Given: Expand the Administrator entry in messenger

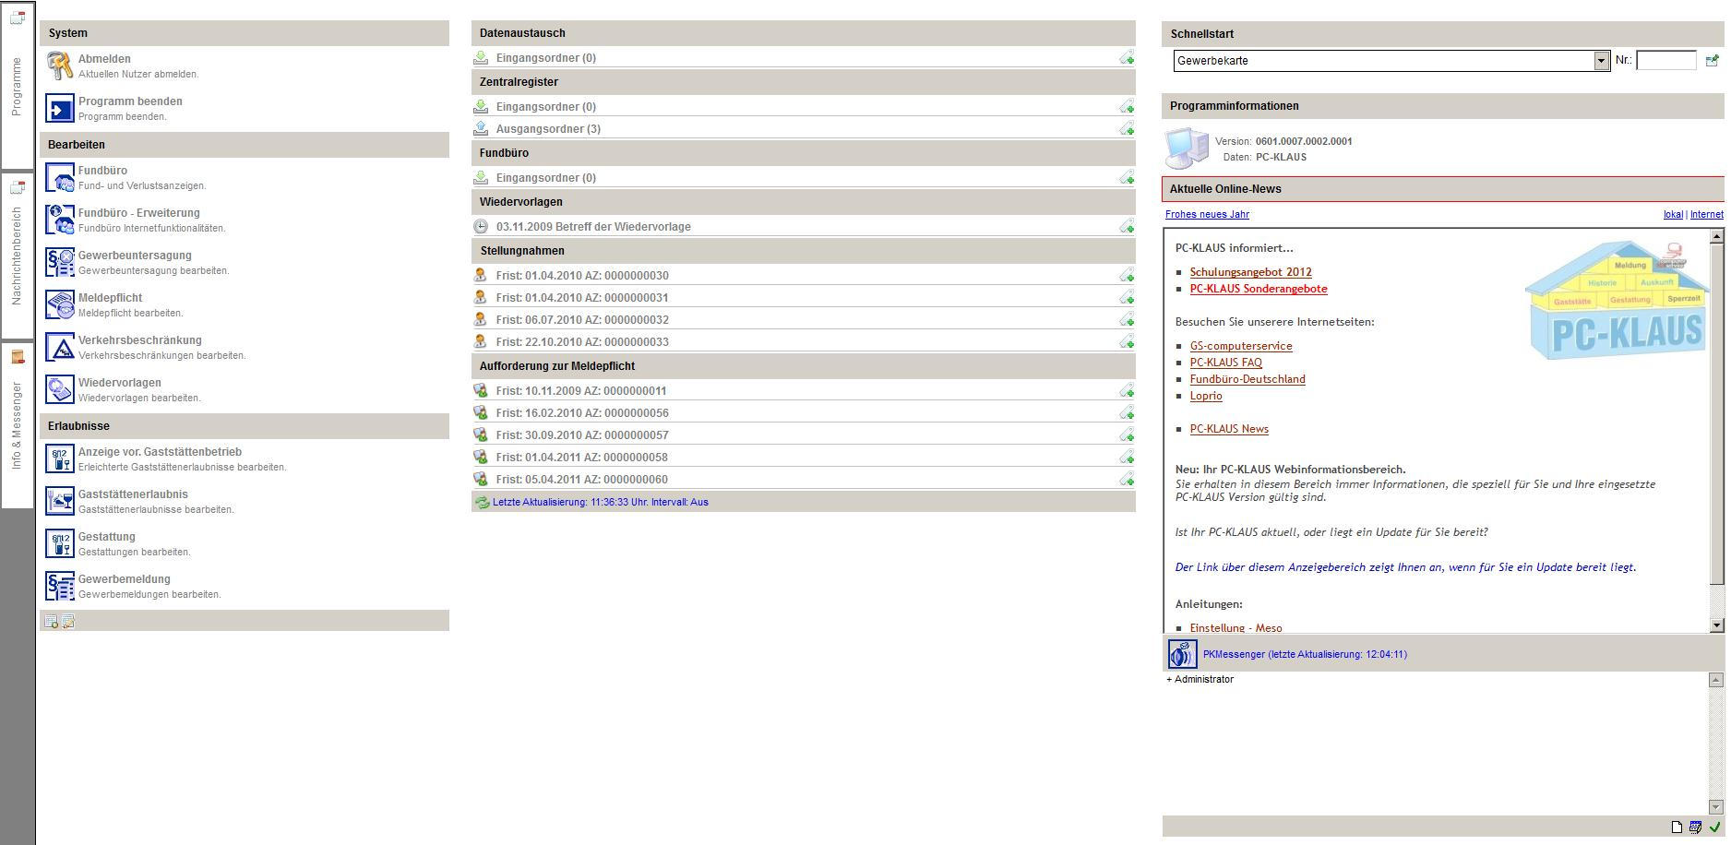Looking at the screenshot, I should (x=1169, y=680).
